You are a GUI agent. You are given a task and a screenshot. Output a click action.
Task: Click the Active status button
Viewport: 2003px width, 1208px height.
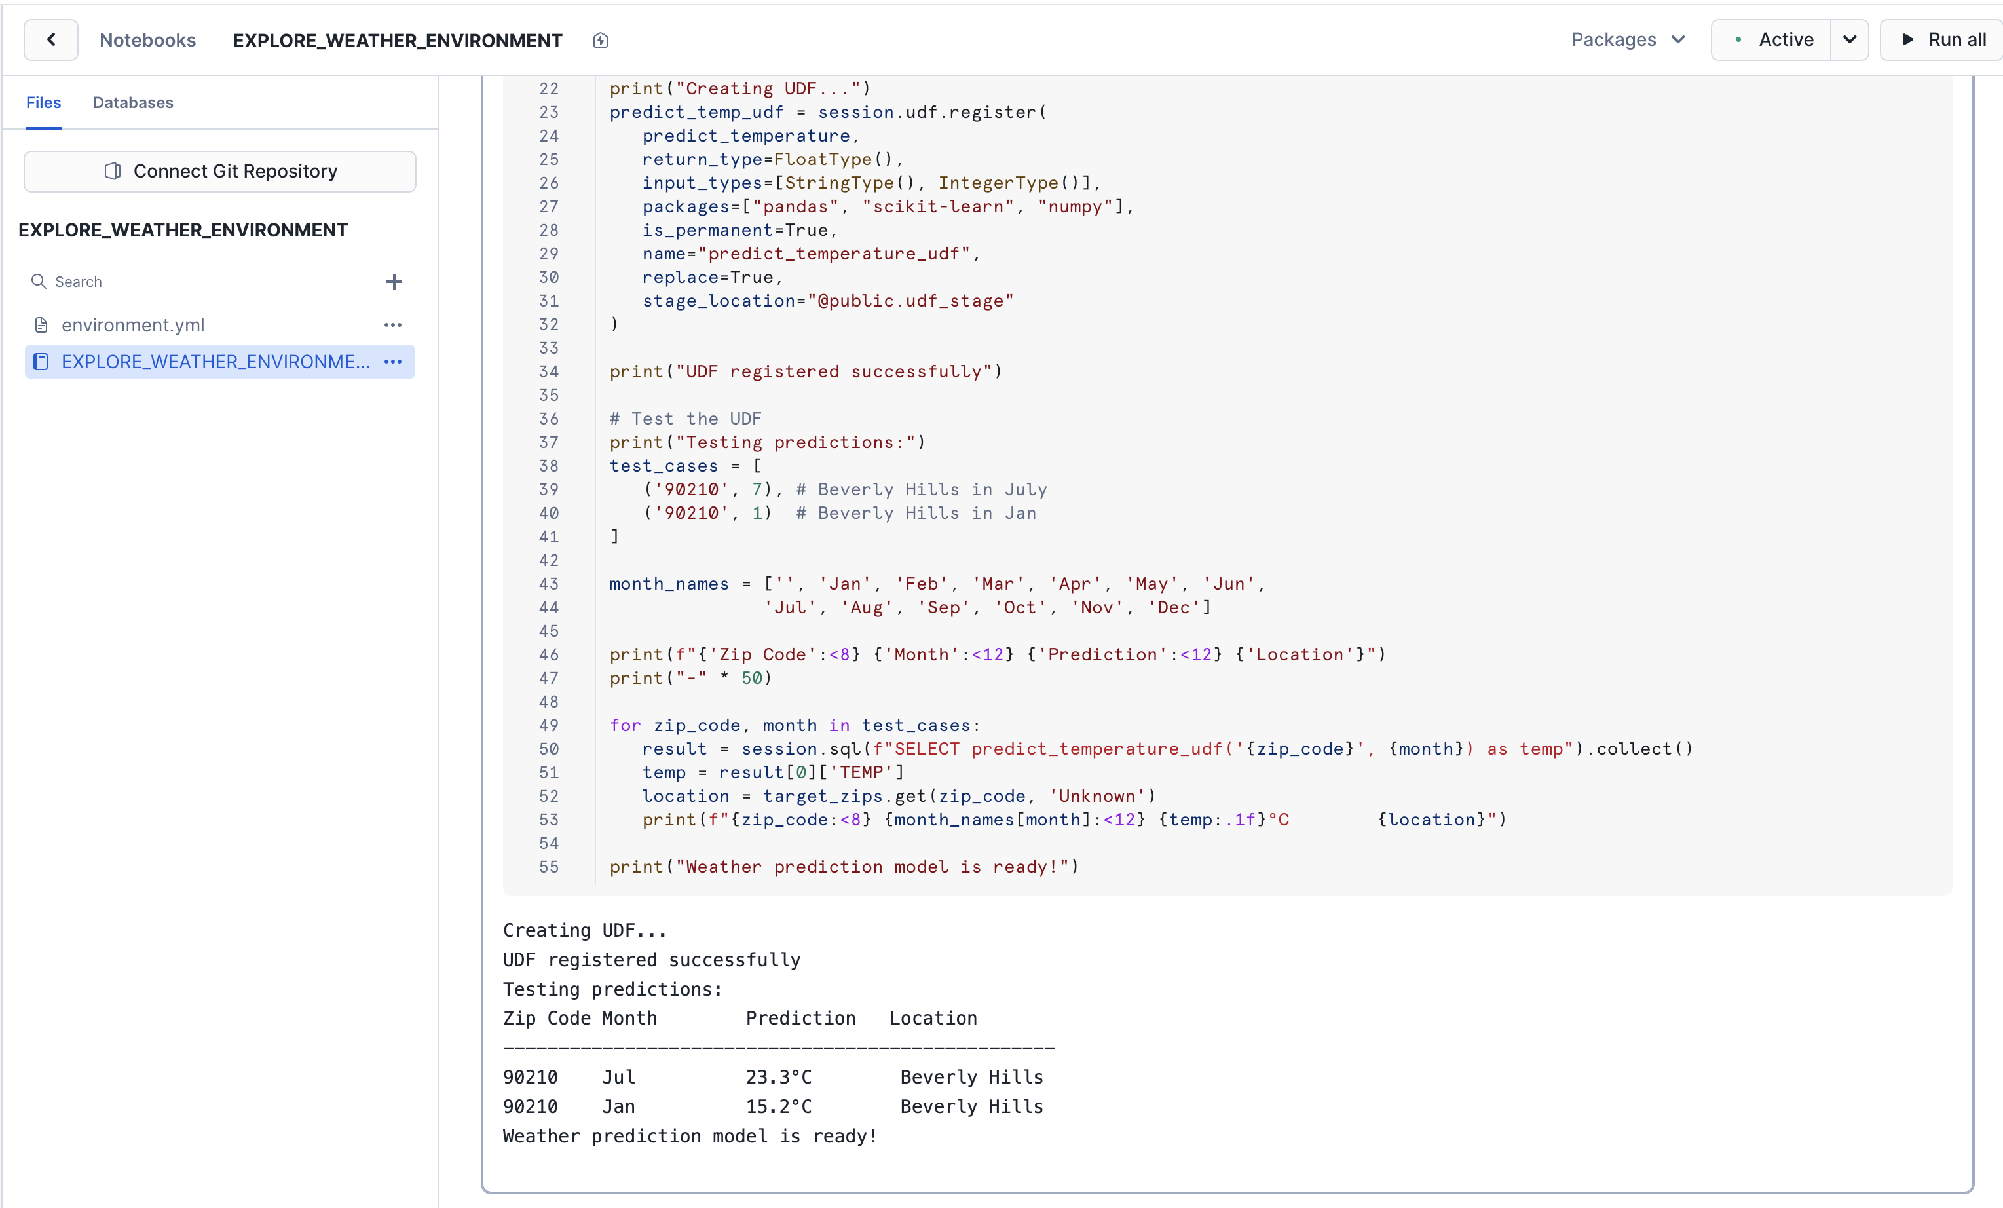point(1772,40)
